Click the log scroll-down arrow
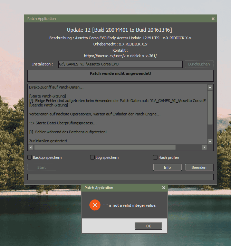 coord(210,142)
